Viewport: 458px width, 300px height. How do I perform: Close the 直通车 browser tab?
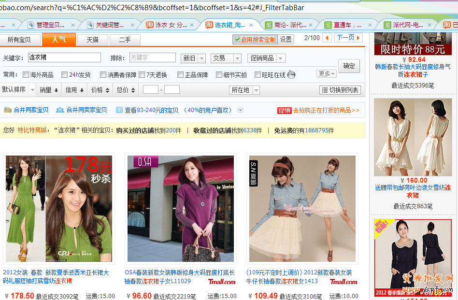(x=370, y=25)
